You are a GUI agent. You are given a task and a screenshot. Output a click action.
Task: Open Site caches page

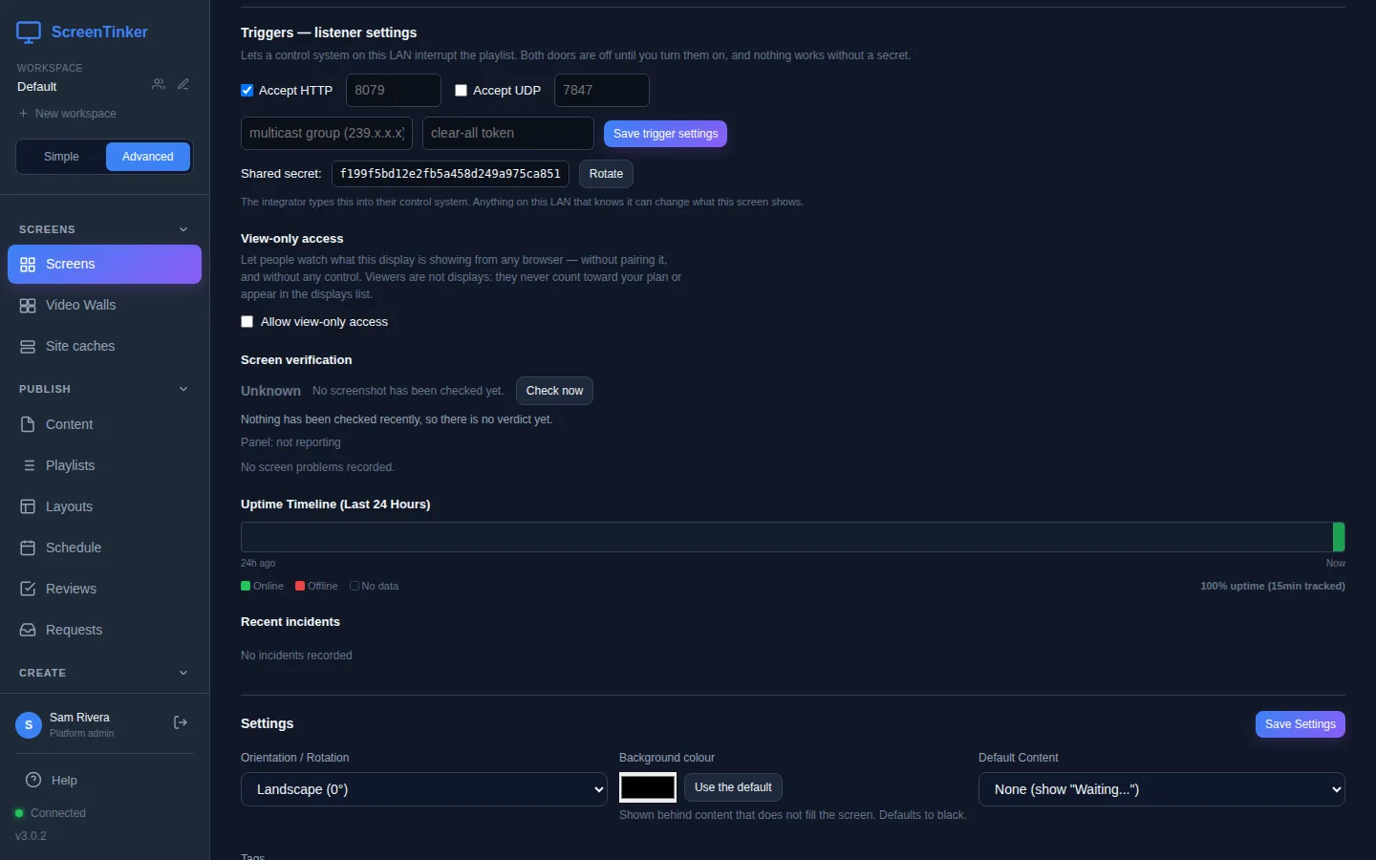tap(104, 347)
